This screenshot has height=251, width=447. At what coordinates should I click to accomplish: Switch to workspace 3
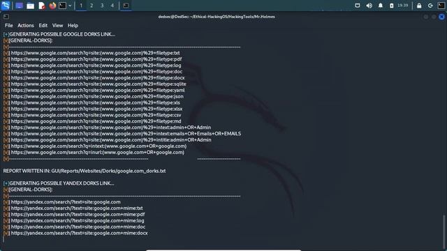tap(102, 6)
